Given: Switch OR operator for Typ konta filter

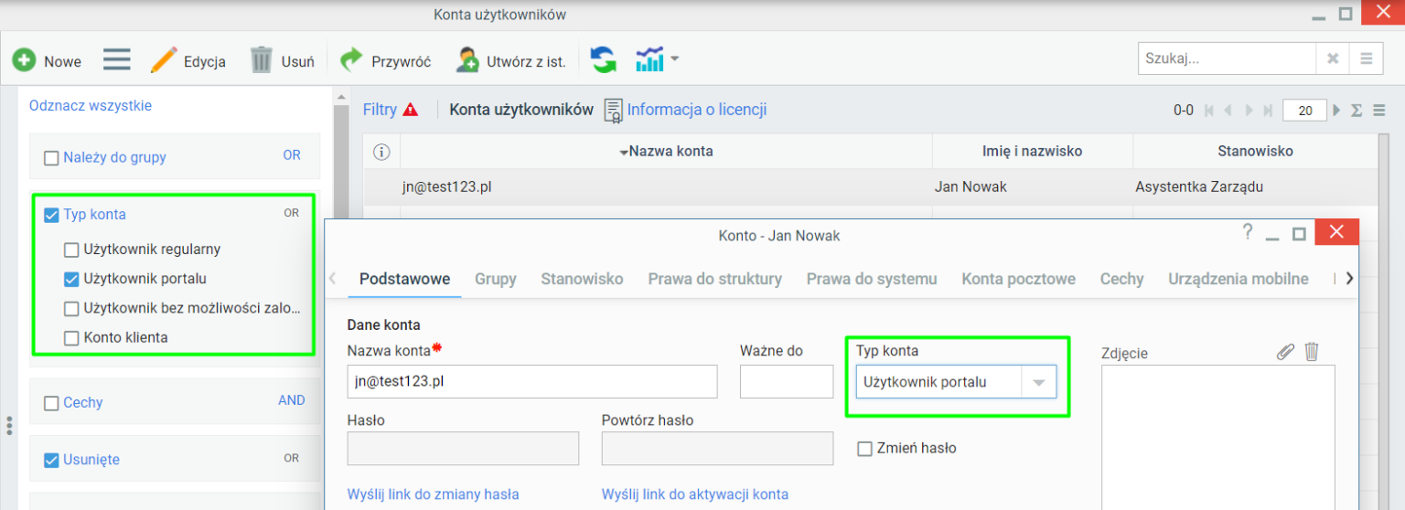Looking at the screenshot, I should click(291, 213).
